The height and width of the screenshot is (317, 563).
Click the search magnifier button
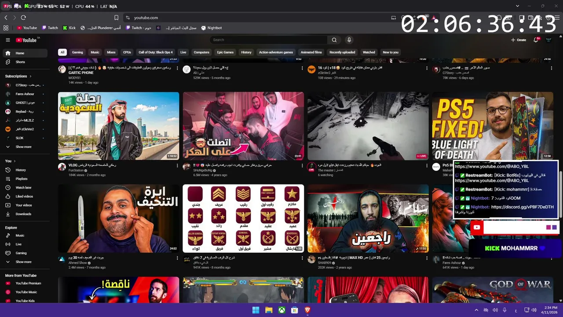tap(334, 40)
